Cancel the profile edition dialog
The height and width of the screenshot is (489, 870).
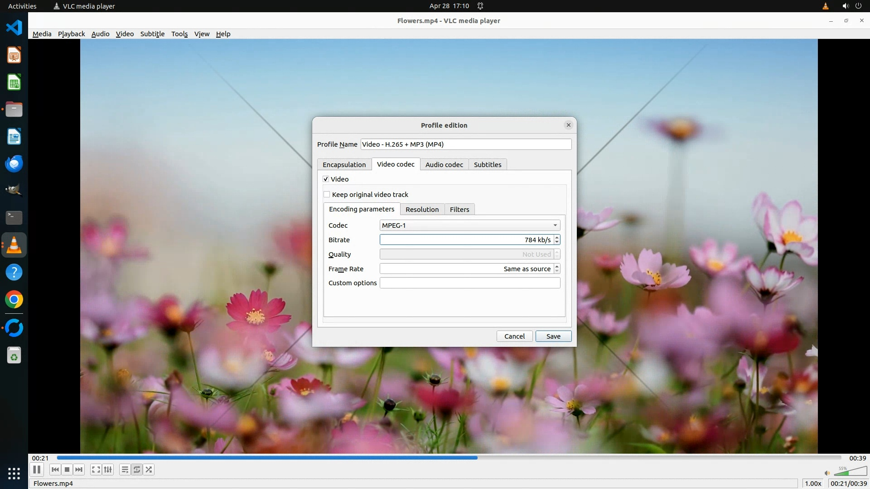pos(514,336)
